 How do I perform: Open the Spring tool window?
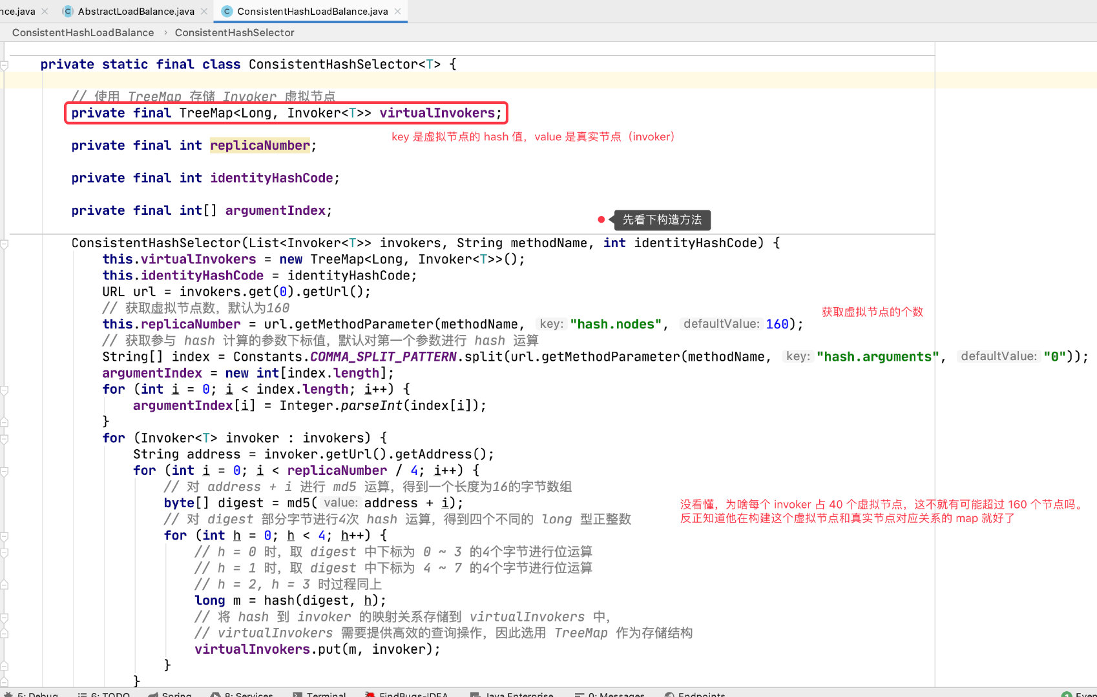[170, 694]
